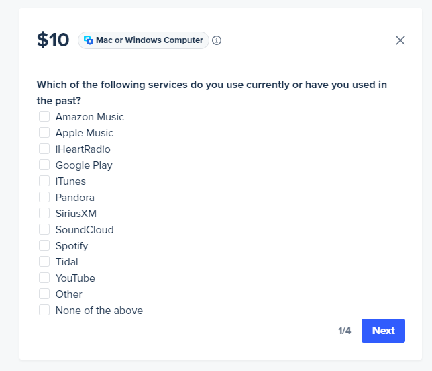Toggle the Pandora checkbox
The image size is (432, 371).
[44, 197]
